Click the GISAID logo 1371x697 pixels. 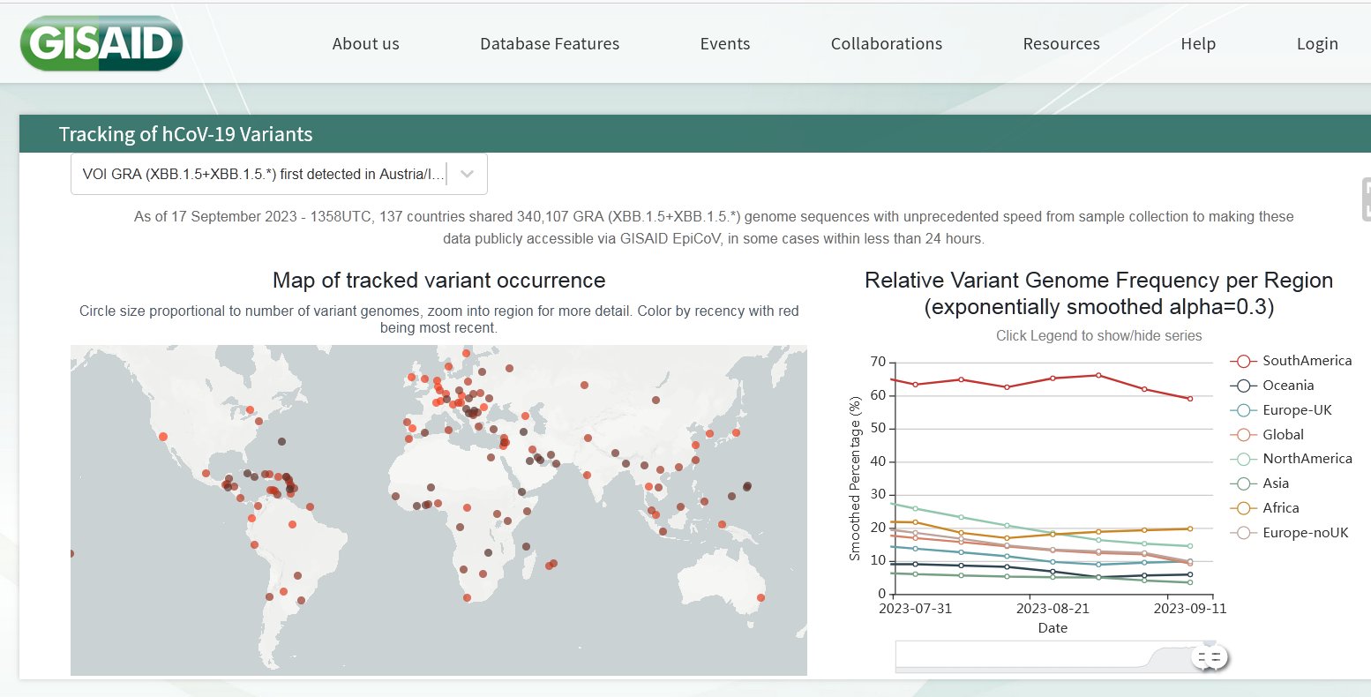101,43
